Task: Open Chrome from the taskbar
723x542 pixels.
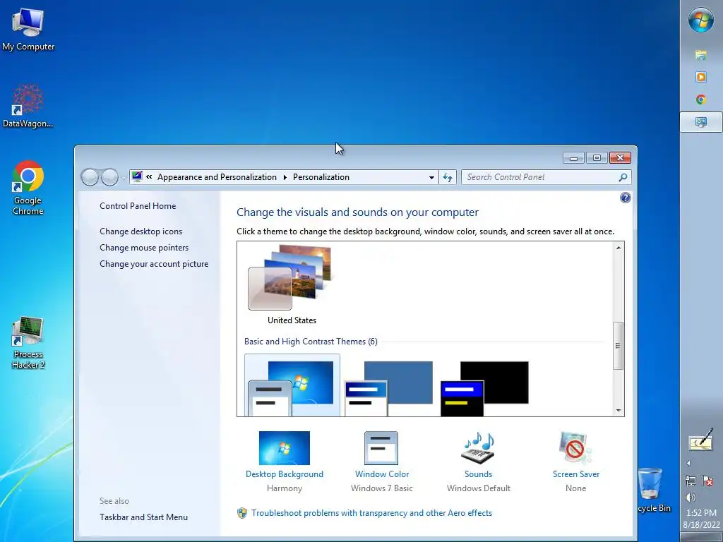Action: [x=701, y=100]
